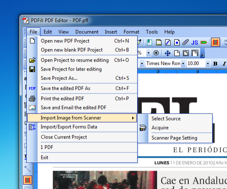227x189 pixels.
Task: Select Source in scanner submenu
Action: tap(166, 119)
